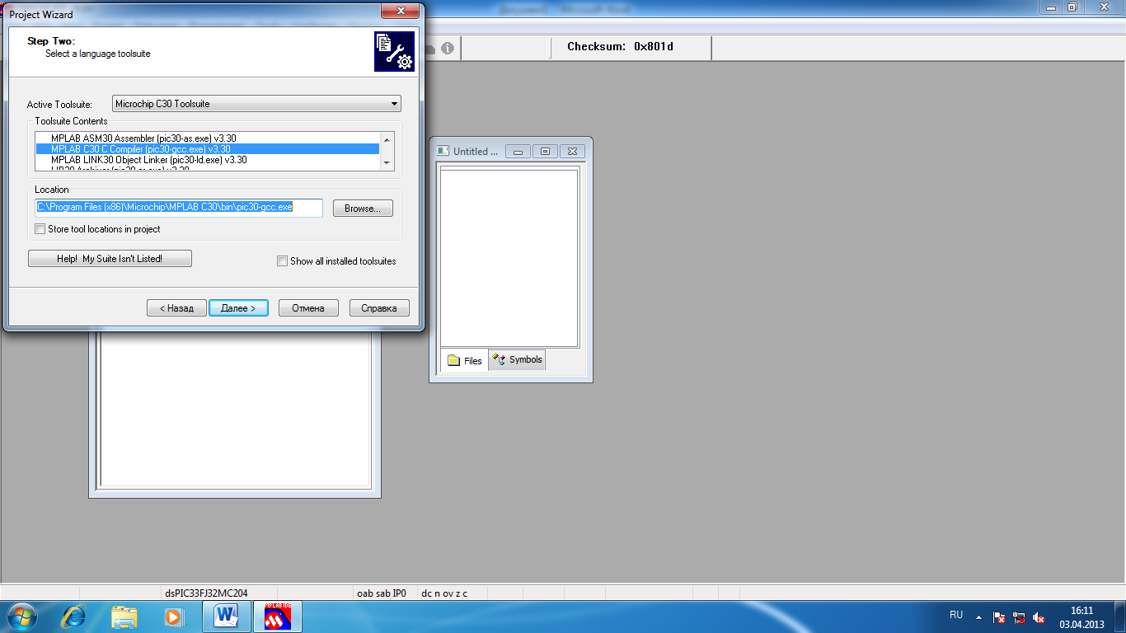Go back with the < Назад button
The height and width of the screenshot is (633, 1126).
pos(176,308)
